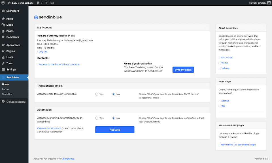Click the Log out link
This screenshot has width=272, height=163.
tap(43, 51)
